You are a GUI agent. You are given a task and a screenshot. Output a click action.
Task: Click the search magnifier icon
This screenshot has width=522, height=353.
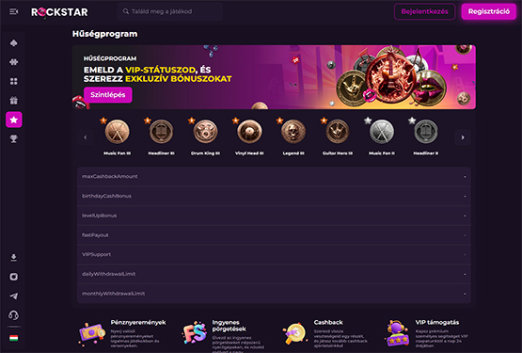coord(125,11)
